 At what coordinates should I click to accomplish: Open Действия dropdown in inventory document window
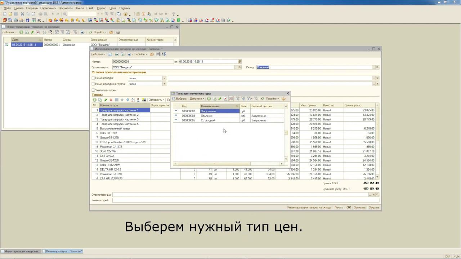pyautogui.click(x=98, y=54)
